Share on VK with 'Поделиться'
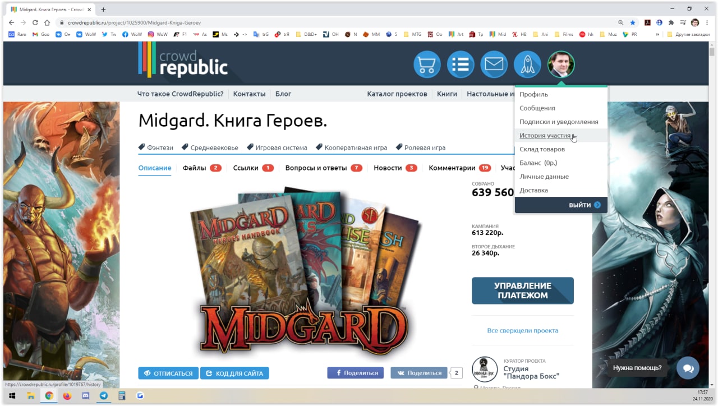This screenshot has height=406, width=718. tap(419, 372)
